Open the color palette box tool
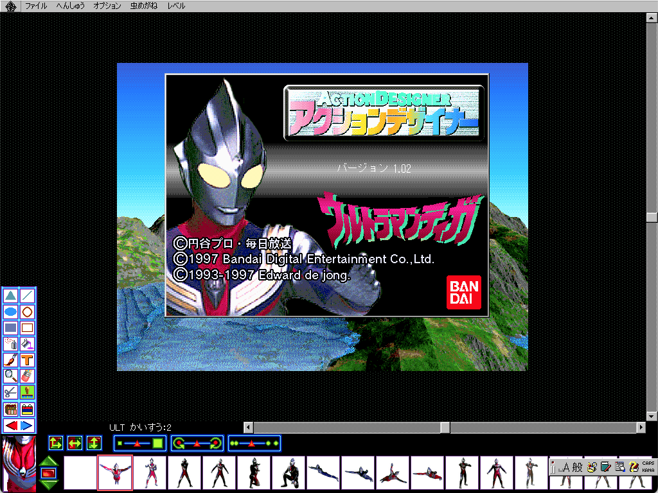The width and height of the screenshot is (658, 493). coord(27,409)
